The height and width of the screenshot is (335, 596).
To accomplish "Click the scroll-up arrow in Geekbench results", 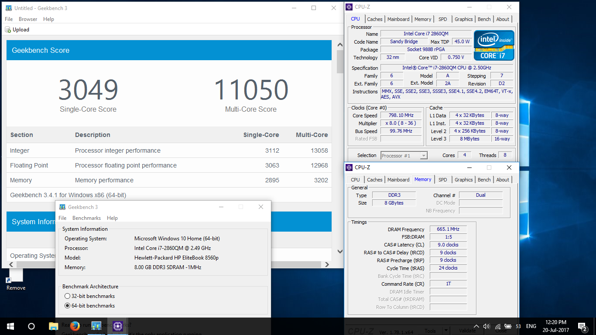I will pos(340,44).
